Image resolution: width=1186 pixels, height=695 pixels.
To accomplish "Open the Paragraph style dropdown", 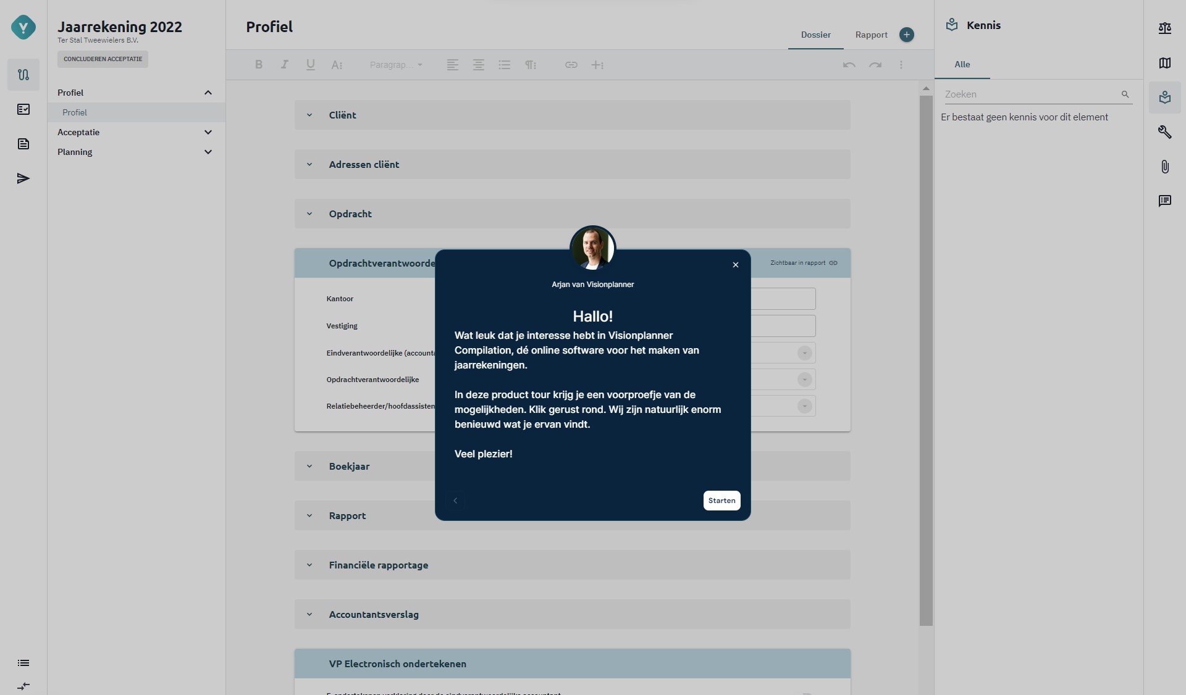I will tap(396, 65).
